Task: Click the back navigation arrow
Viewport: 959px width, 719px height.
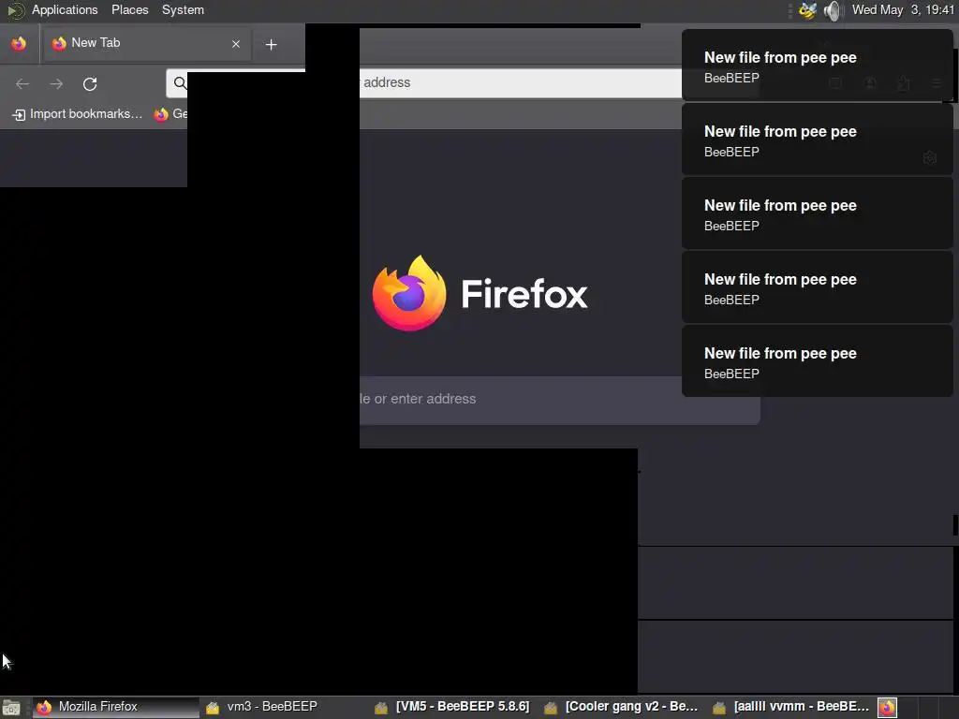Action: (x=22, y=83)
